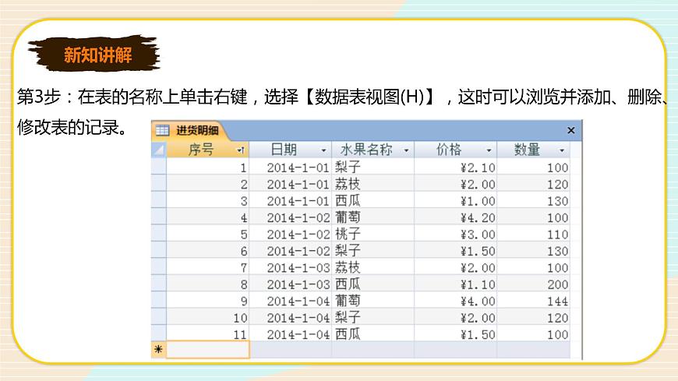The image size is (678, 381).
Task: Click the date 2014-1-03 in row 7
Action: pyautogui.click(x=290, y=267)
